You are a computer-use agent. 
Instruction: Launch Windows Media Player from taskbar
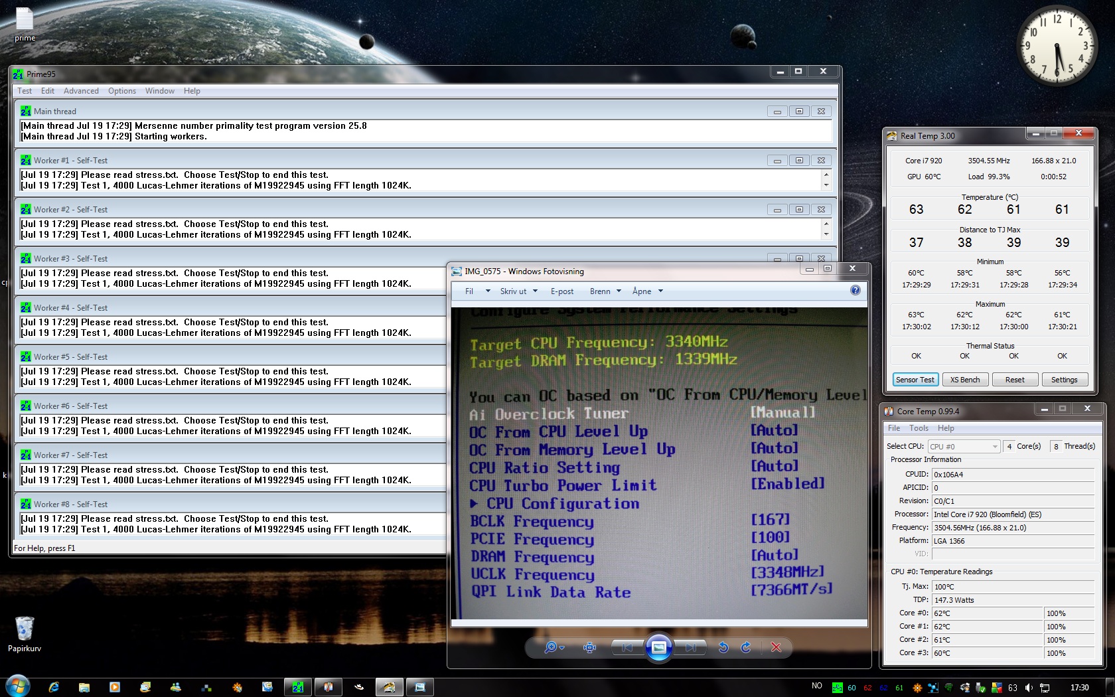(115, 687)
